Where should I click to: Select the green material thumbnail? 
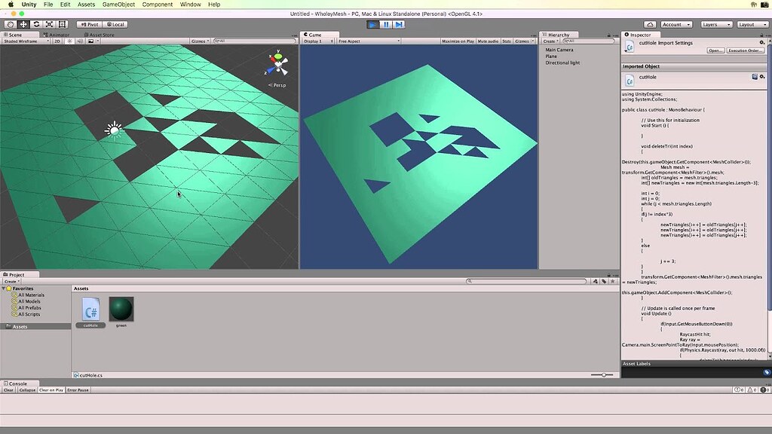(x=121, y=309)
